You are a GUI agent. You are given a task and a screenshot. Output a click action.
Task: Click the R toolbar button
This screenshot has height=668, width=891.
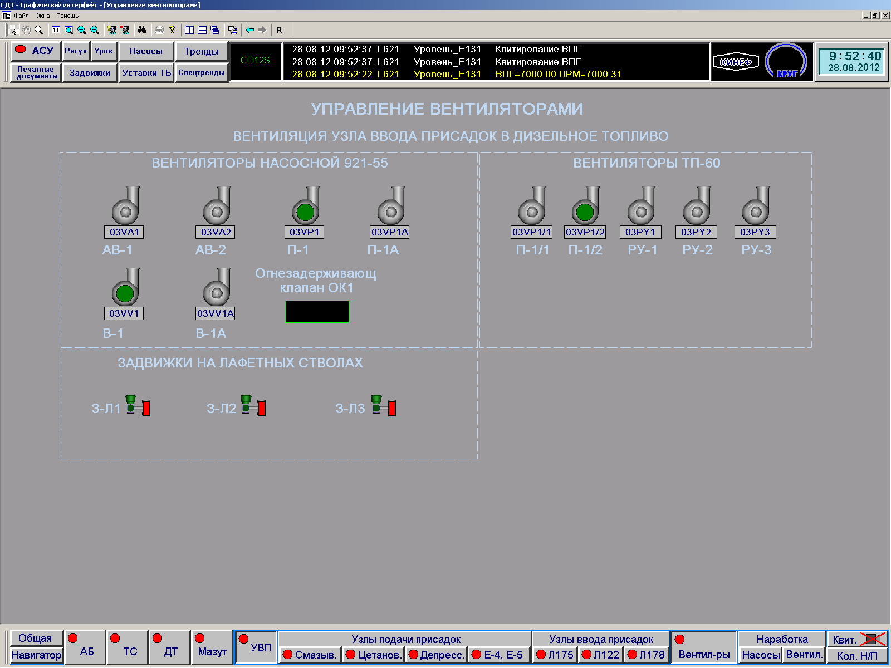click(279, 30)
